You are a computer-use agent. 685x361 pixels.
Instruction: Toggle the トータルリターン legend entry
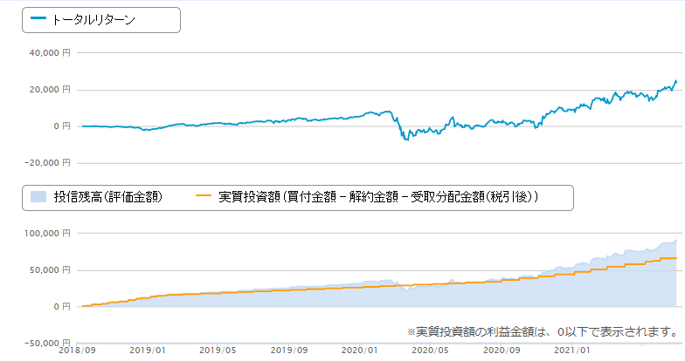[x=93, y=19]
